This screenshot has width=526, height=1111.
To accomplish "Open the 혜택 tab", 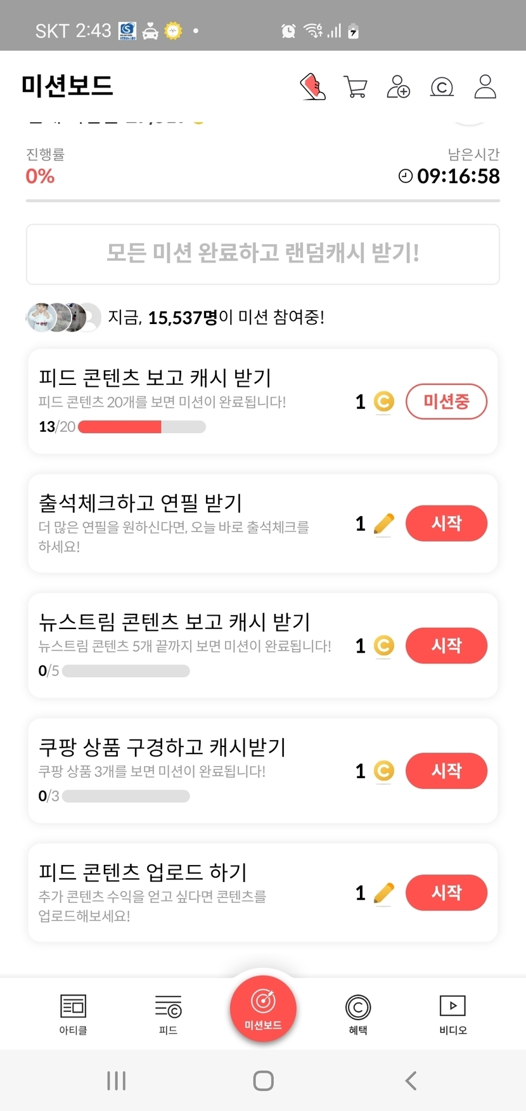I will pos(358,1014).
